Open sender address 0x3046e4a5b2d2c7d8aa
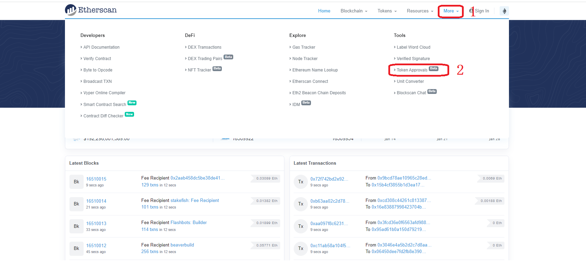Viewport: 586px width, 261px height. coord(404,245)
